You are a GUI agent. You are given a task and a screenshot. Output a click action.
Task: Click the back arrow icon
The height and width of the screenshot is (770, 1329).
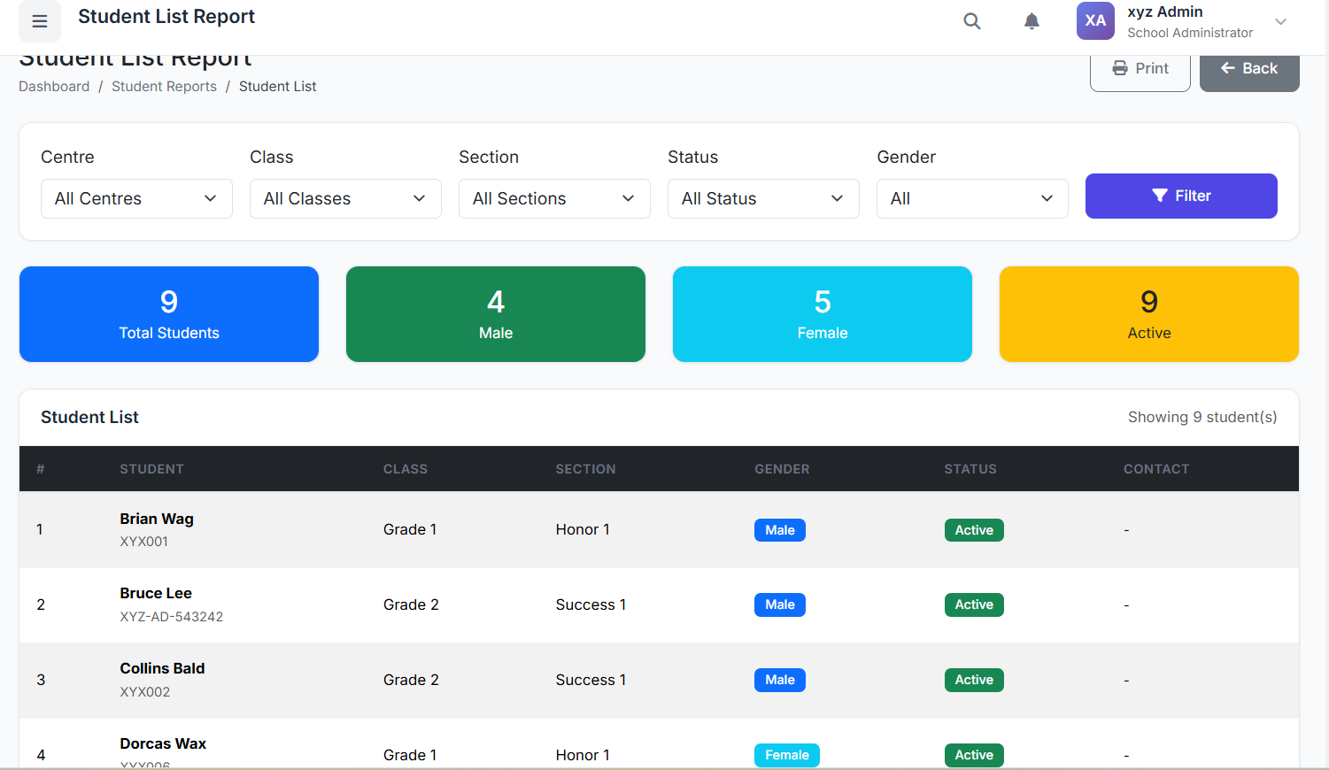coord(1227,68)
